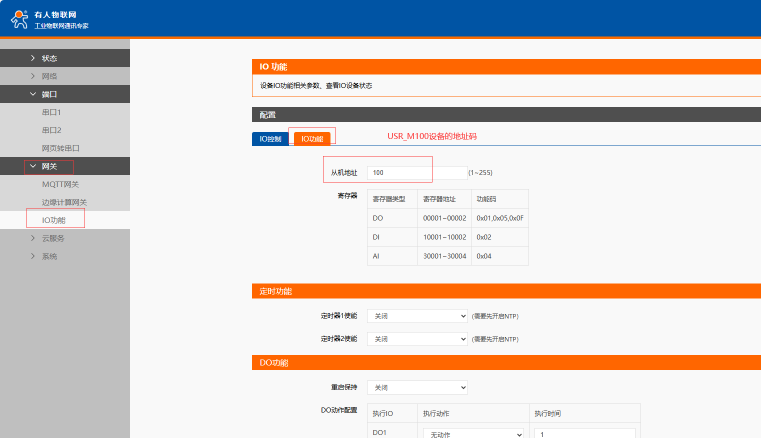The image size is (761, 438).
Task: Click the 有人物联网 logo icon
Action: (19, 19)
